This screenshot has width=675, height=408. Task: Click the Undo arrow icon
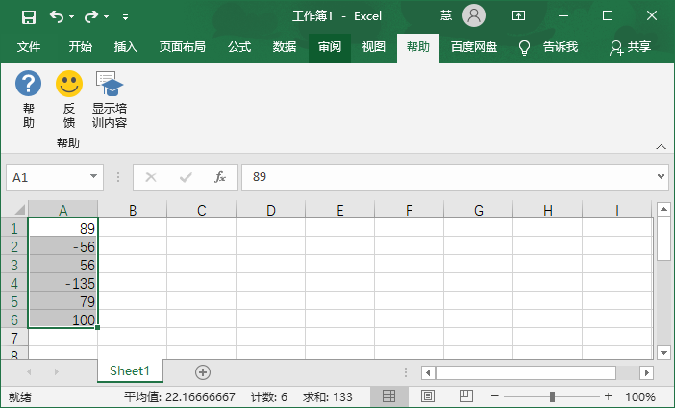coord(57,16)
